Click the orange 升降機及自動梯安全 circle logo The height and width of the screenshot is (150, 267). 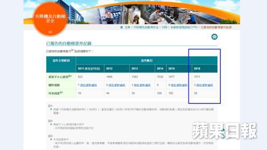[50, 19]
